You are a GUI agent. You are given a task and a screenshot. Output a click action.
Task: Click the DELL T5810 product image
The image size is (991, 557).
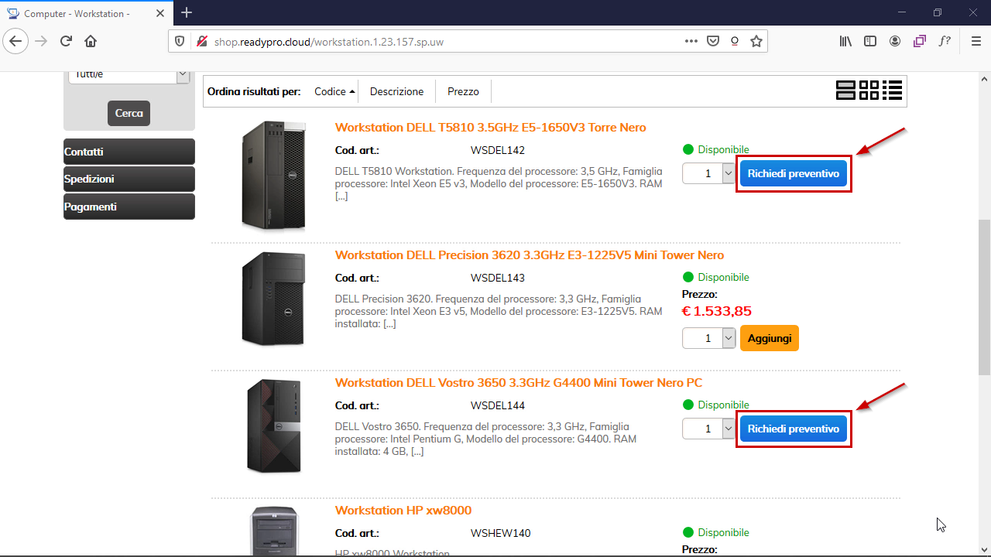click(x=273, y=176)
